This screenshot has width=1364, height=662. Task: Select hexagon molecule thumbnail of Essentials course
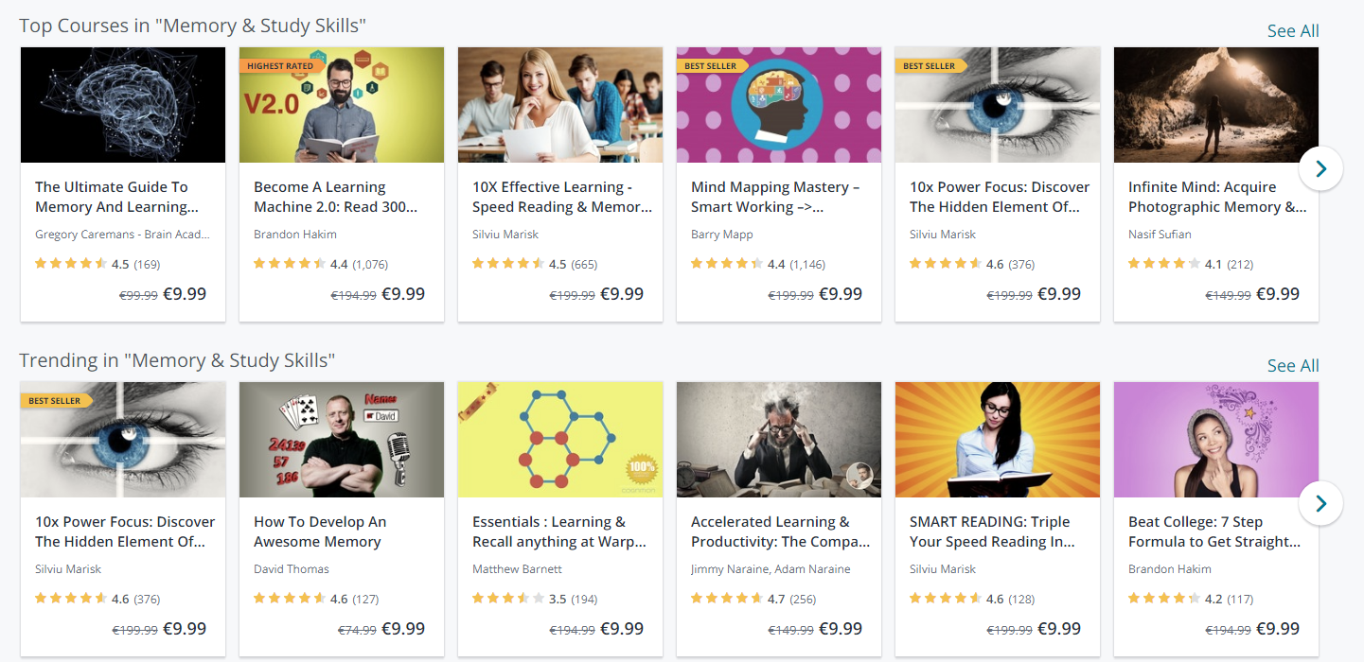(x=560, y=440)
